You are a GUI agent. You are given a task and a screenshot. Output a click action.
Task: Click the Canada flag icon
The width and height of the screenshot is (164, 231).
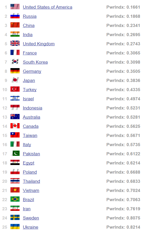coord(15,126)
